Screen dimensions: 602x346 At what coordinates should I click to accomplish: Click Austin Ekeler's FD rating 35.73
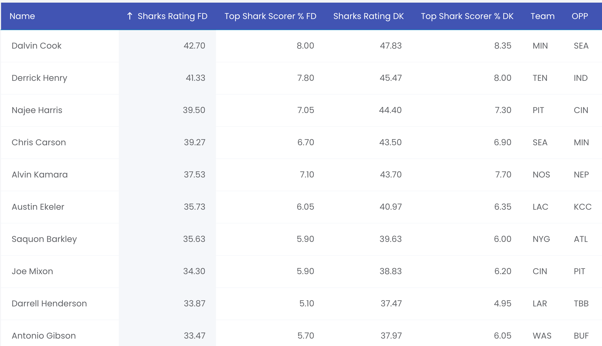195,207
